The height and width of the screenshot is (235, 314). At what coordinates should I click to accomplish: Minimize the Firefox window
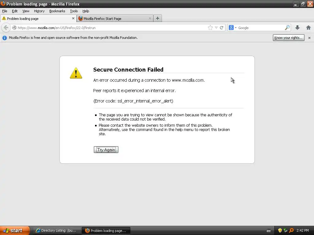click(x=296, y=4)
